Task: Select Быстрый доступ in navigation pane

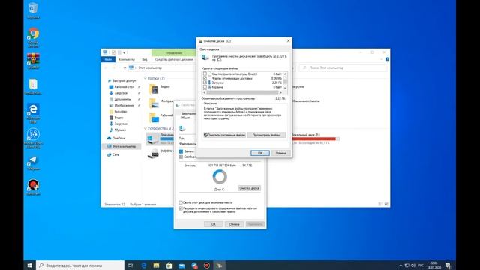Action: point(124,80)
